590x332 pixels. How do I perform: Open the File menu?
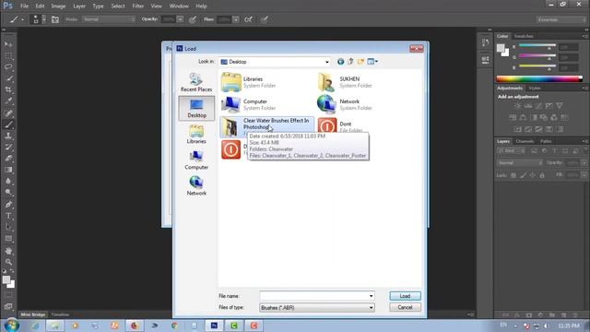click(x=24, y=6)
